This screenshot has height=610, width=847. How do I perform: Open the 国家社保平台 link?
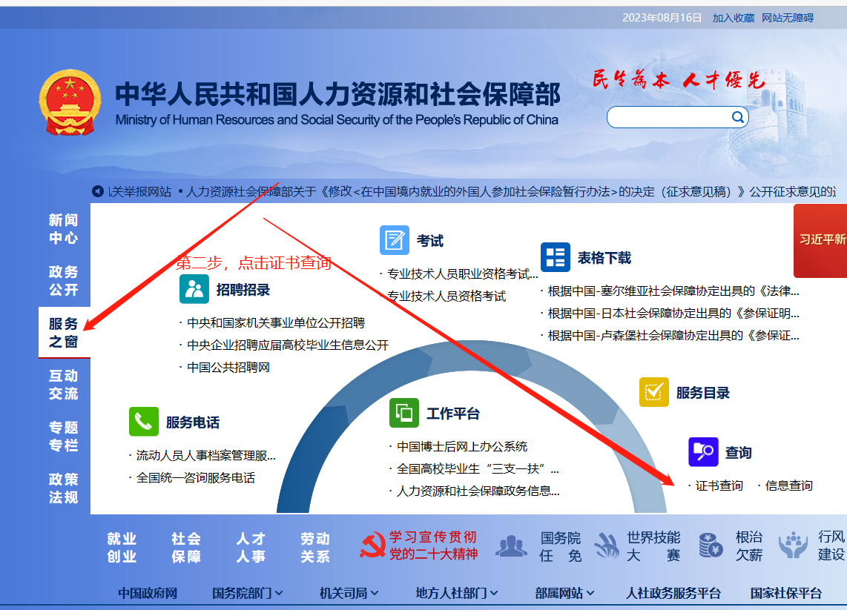coord(786,593)
